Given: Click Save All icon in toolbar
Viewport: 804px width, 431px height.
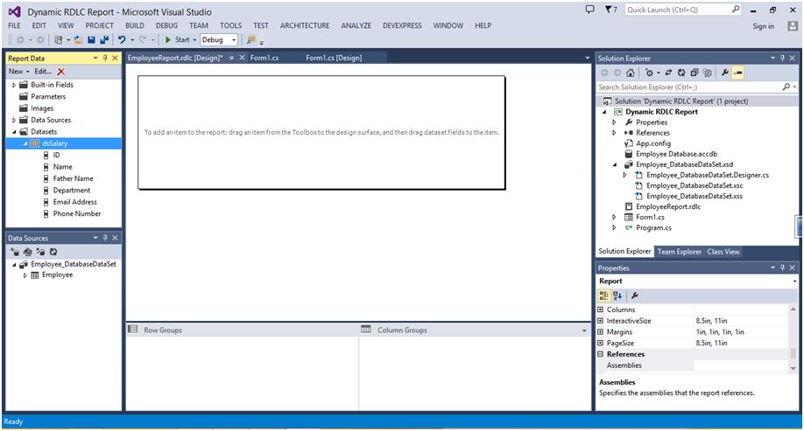Looking at the screenshot, I should [104, 40].
